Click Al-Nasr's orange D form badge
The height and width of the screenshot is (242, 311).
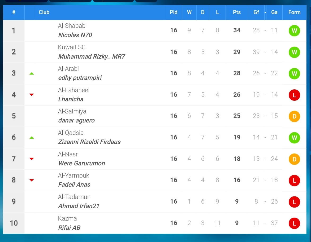tap(294, 159)
